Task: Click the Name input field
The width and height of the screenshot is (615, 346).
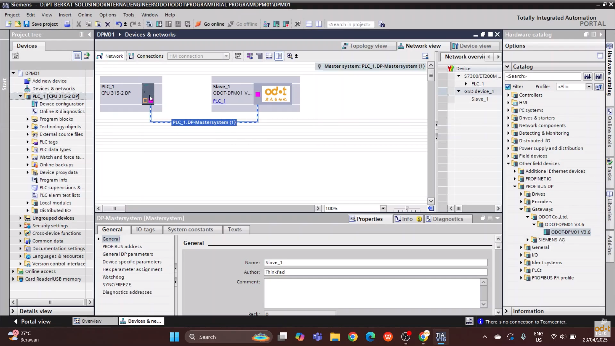Action: 376,263
